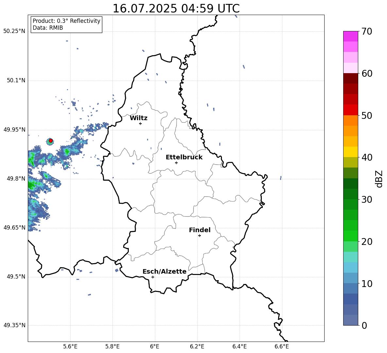Click the title 16.07.2025 04:59 UTC
The height and width of the screenshot is (353, 387).
[x=176, y=8]
